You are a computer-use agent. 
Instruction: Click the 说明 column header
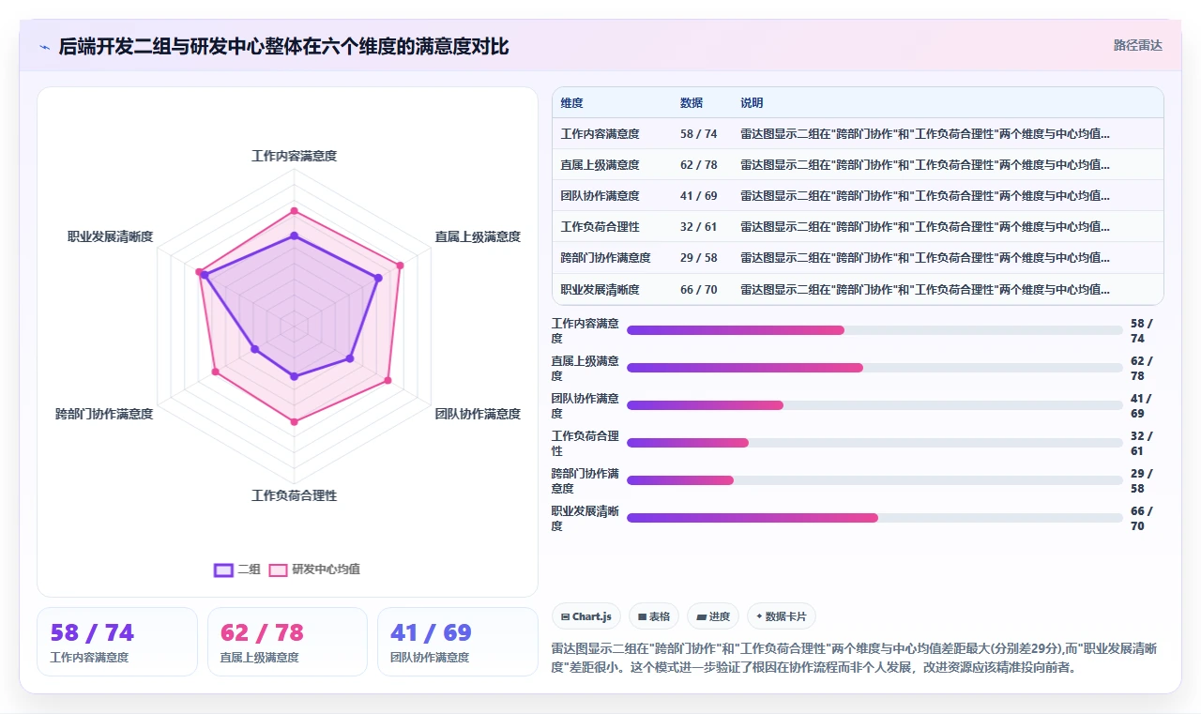751,102
